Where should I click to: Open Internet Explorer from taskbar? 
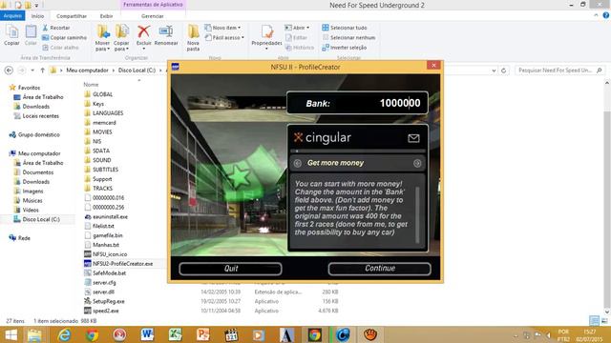(64, 334)
